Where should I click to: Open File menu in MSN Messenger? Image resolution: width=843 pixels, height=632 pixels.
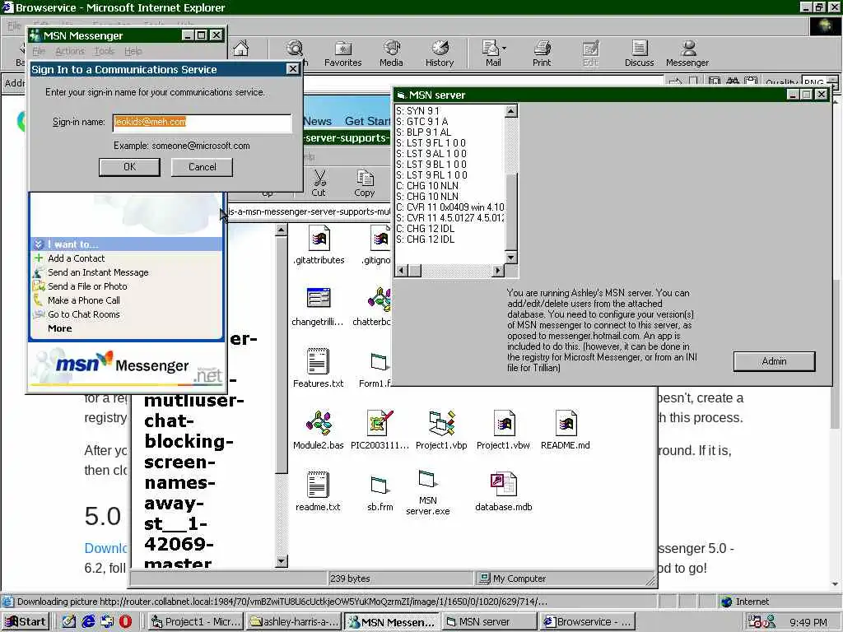coord(39,51)
